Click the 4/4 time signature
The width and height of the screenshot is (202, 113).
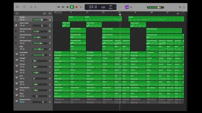click(110, 6)
